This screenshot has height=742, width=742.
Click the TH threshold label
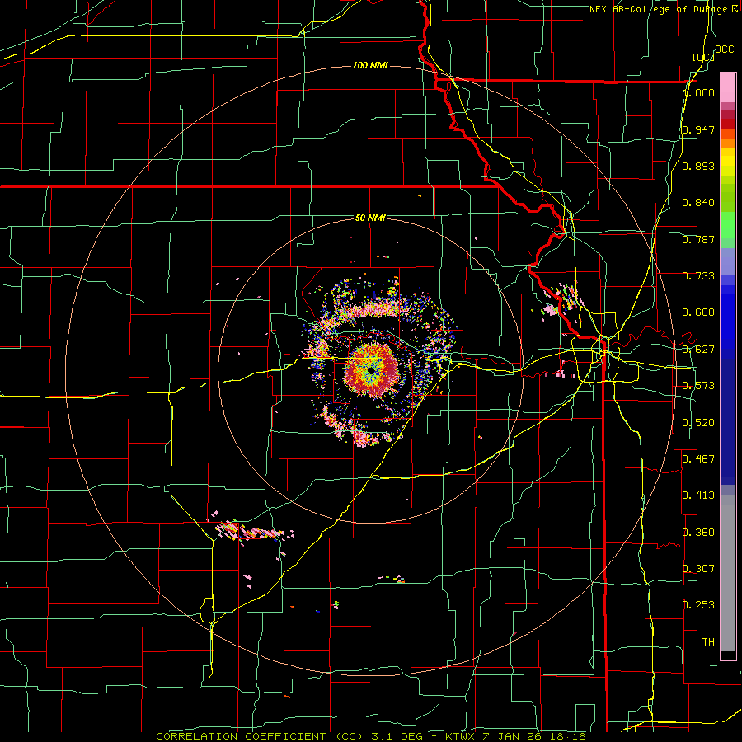[x=708, y=641]
